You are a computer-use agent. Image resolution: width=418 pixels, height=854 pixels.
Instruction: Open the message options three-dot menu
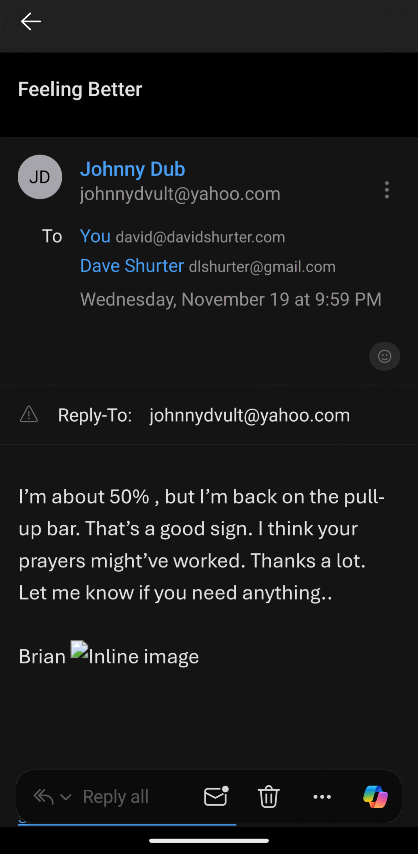coord(387,190)
